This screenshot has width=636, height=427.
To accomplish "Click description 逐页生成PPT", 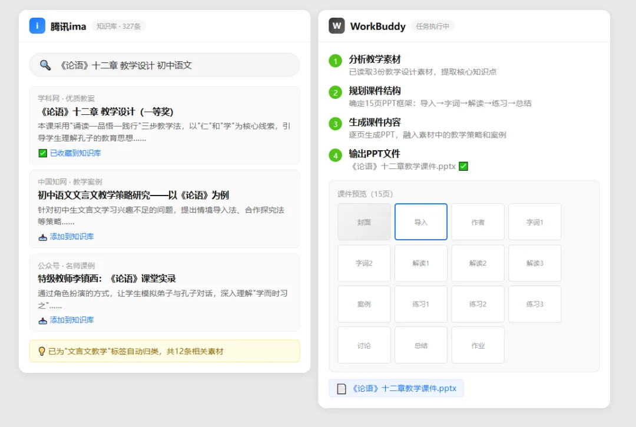I will coord(428,135).
